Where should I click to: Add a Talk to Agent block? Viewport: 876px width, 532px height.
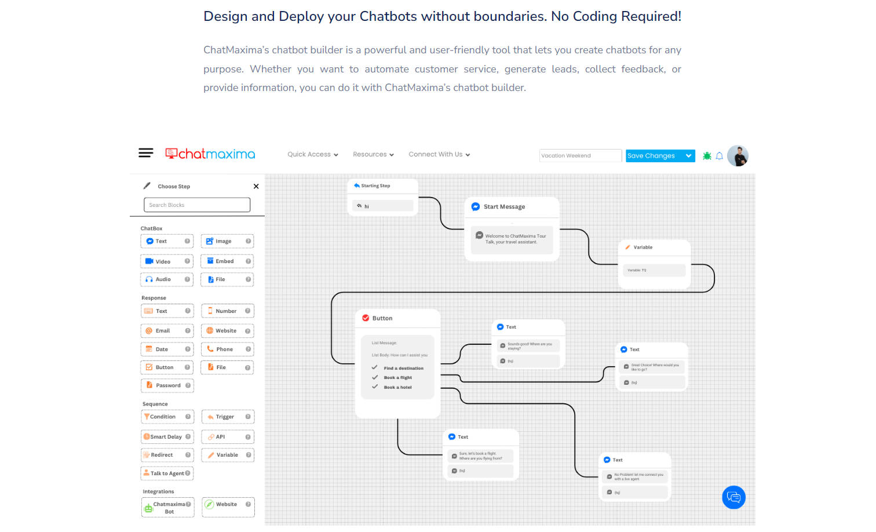pyautogui.click(x=167, y=473)
